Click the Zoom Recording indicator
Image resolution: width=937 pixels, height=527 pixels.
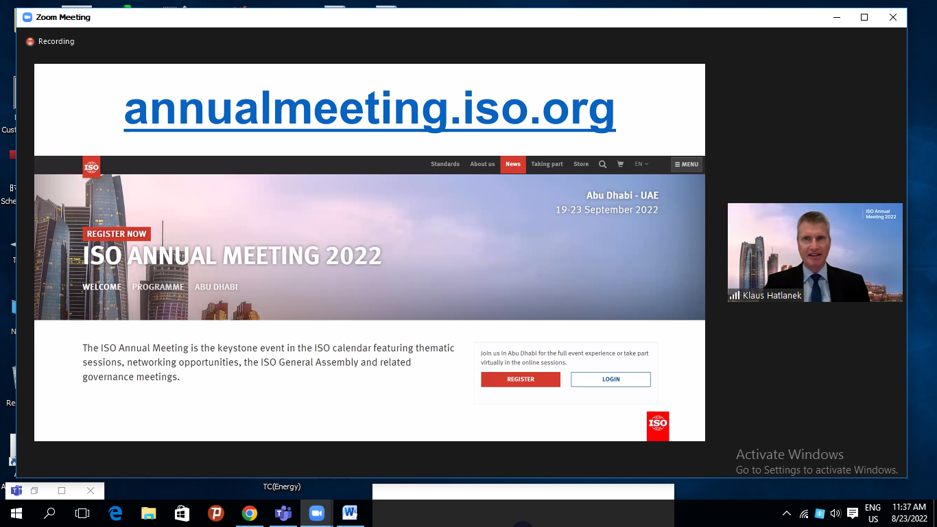point(50,41)
